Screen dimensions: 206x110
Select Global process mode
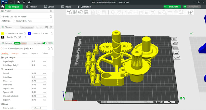(17, 43)
